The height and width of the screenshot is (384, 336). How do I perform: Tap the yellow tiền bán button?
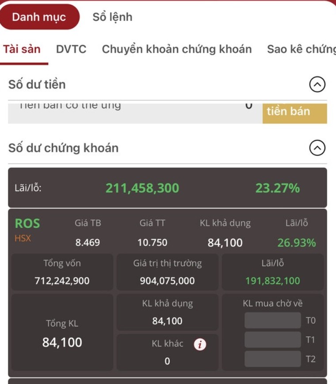click(x=294, y=112)
